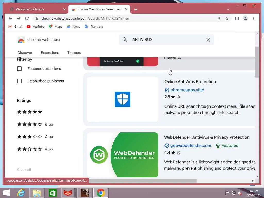Image resolution: width=264 pixels, height=198 pixels.
Task: Enable the Featured extensions filter
Action: [x=19, y=69]
